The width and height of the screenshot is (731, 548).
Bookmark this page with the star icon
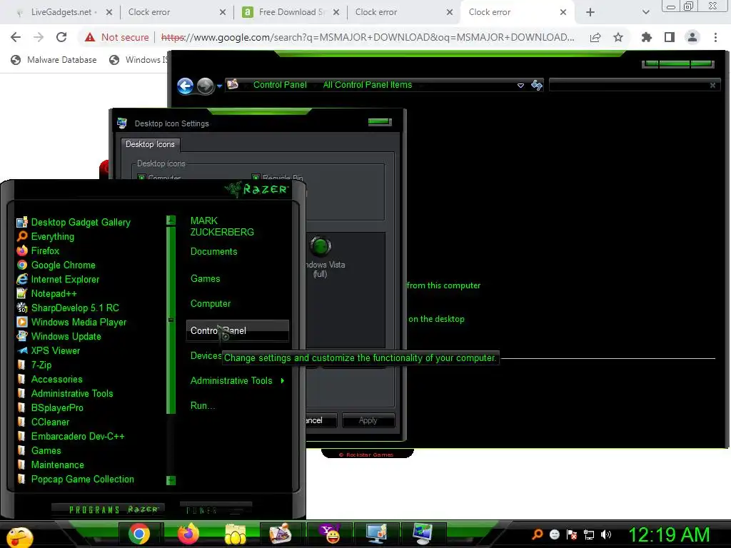(x=618, y=37)
